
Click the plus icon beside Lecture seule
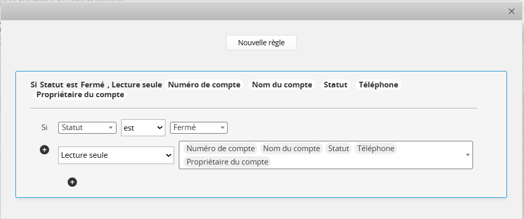coord(44,150)
